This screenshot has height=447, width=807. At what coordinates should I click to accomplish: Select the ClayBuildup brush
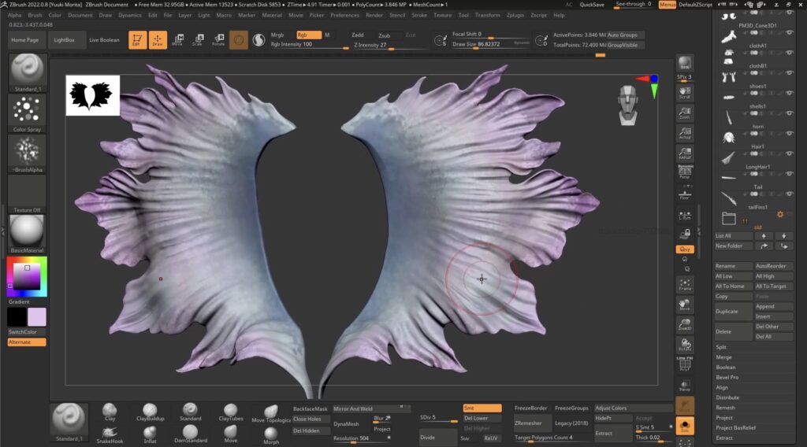pos(150,412)
